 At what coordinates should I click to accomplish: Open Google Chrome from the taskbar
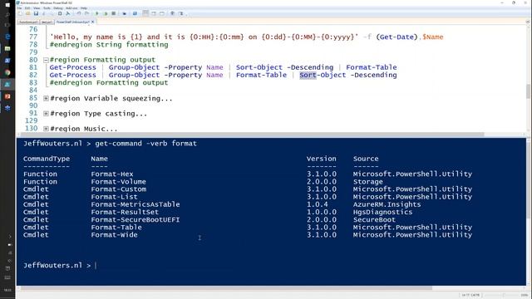tap(7, 72)
